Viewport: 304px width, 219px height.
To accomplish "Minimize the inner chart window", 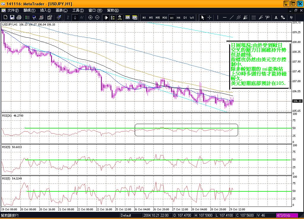I will (290, 10).
